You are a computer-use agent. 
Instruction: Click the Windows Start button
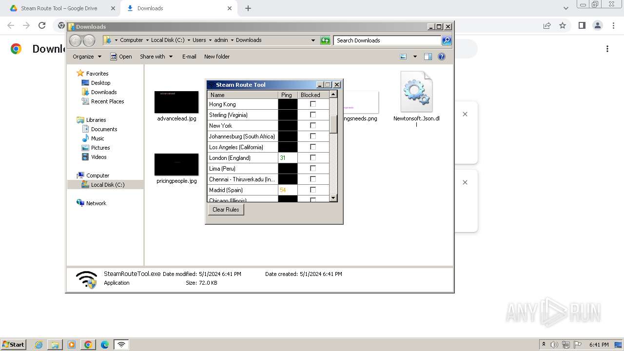tap(13, 344)
